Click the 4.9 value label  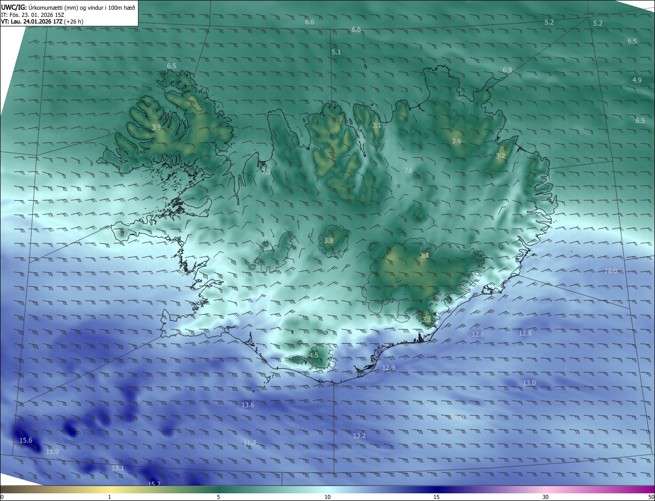pyautogui.click(x=637, y=80)
